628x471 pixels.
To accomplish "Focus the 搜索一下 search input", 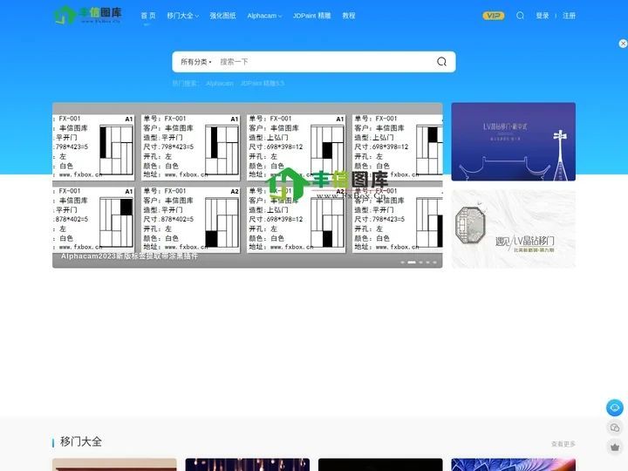I will 324,62.
